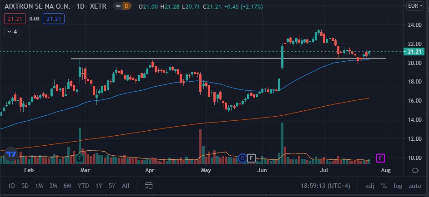429x197 pixels.
Task: Click the XETR exchange label
Action: pos(98,6)
